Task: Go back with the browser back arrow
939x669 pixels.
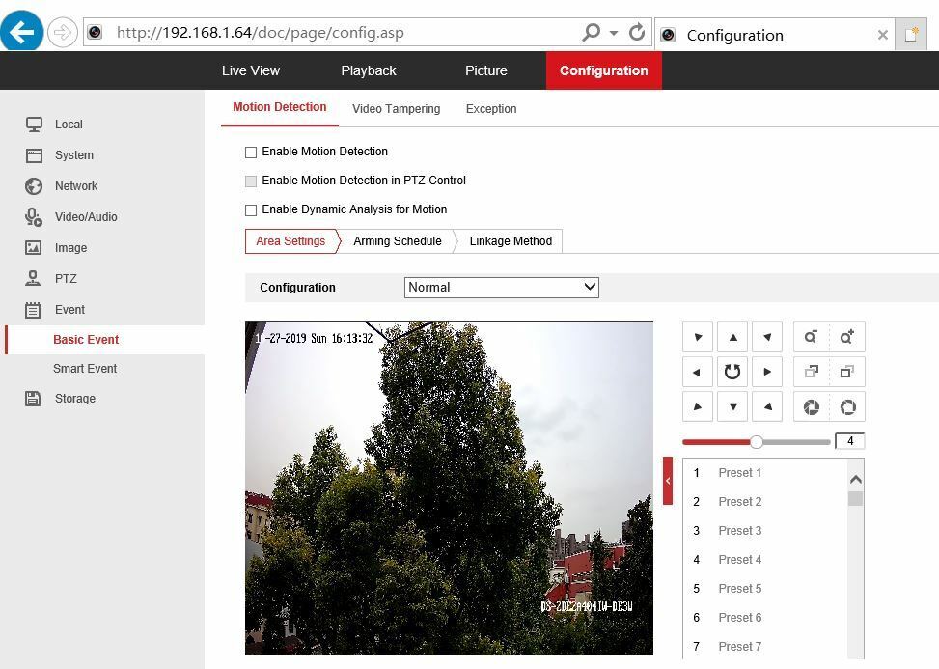Action: tap(21, 31)
